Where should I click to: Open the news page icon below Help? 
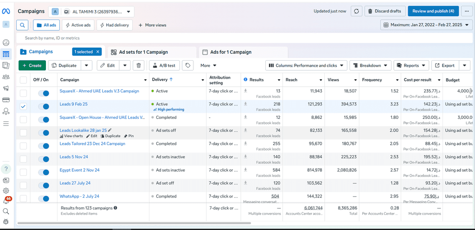click(x=6, y=180)
